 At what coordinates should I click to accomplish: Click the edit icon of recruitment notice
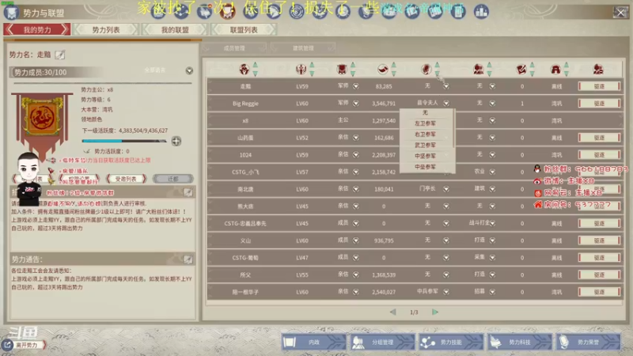click(188, 192)
